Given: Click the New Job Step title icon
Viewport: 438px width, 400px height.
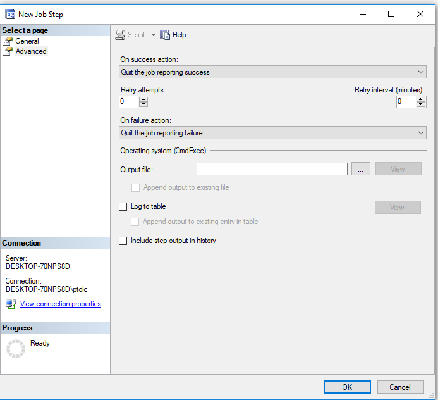Looking at the screenshot, I should pos(10,14).
